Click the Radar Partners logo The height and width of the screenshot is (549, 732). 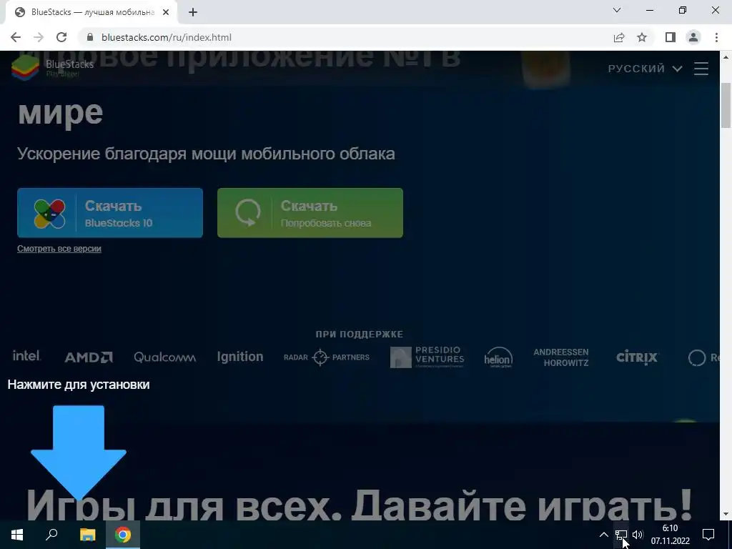pyautogui.click(x=326, y=357)
